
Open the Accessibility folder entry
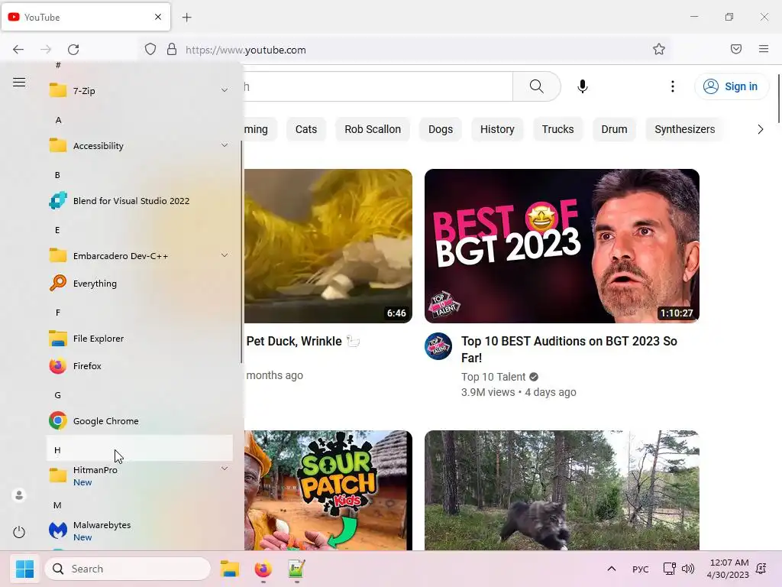[x=140, y=146]
